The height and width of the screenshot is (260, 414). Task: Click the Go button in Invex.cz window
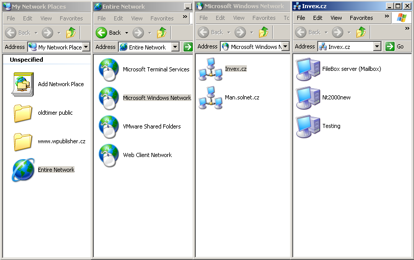coord(395,46)
